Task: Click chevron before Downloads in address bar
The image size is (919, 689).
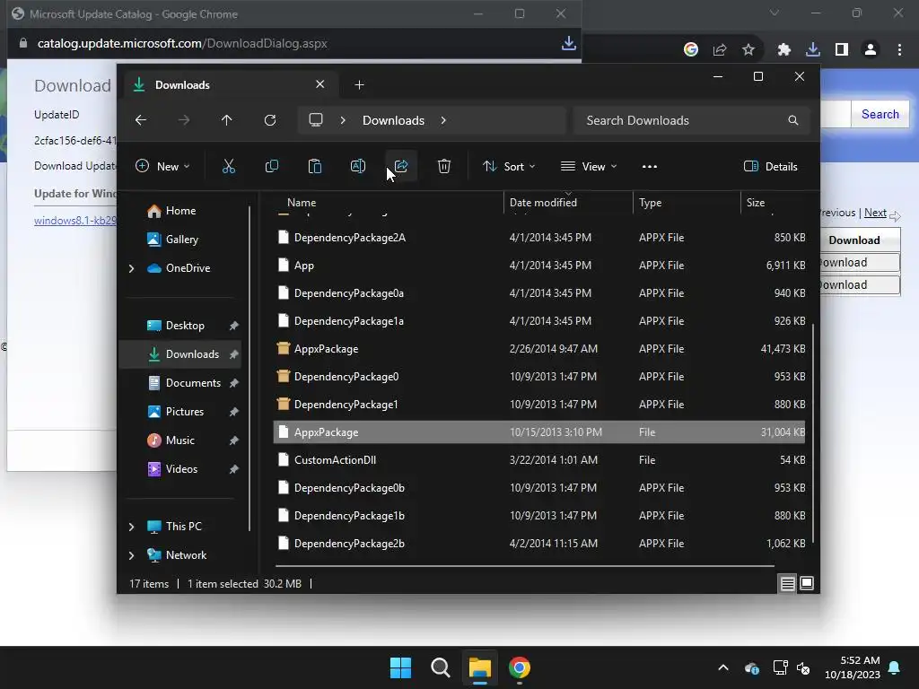Action: click(x=343, y=120)
